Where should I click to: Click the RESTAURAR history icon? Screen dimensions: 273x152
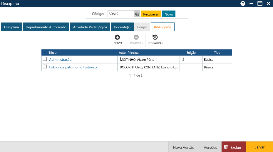coord(155,37)
